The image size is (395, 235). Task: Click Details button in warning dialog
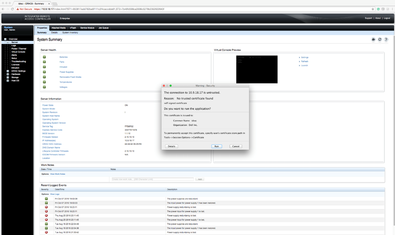pos(171,146)
